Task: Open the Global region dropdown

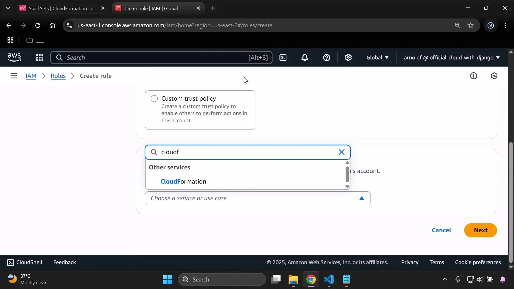Action: (x=377, y=58)
